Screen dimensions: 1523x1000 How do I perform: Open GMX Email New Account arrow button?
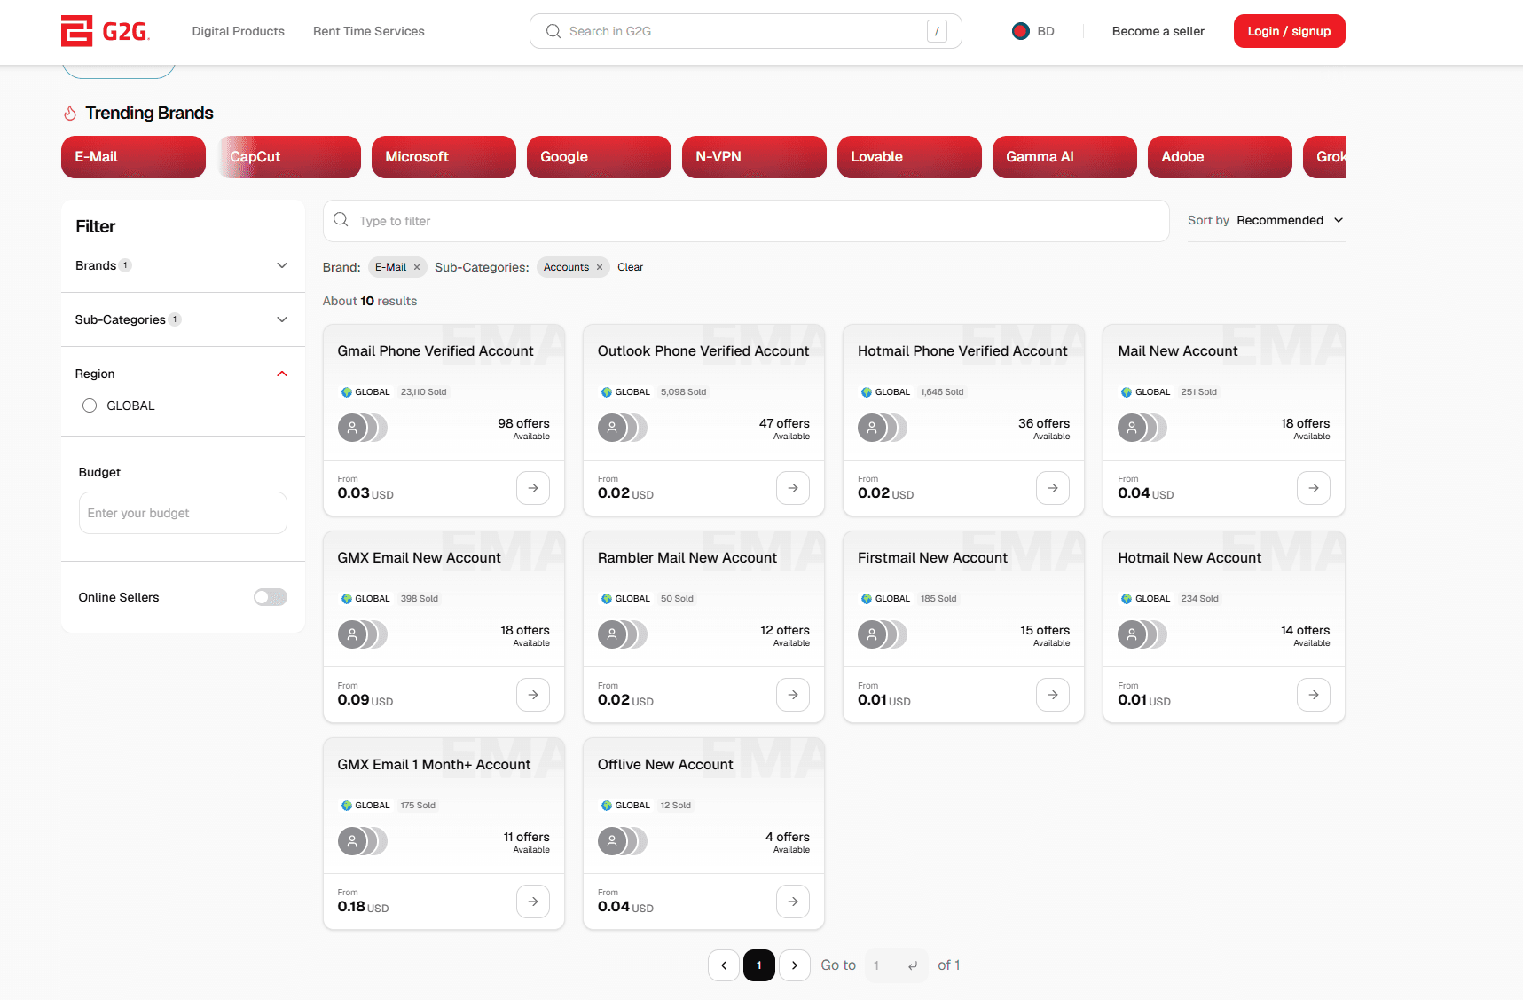533,695
